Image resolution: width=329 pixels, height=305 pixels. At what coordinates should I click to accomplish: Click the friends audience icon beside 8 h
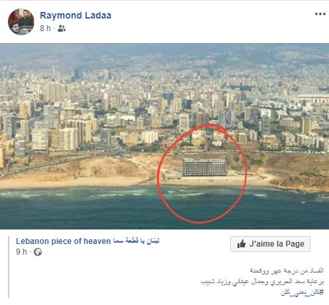[x=62, y=29]
